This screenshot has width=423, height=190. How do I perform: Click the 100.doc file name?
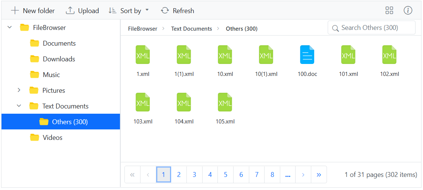(307, 74)
